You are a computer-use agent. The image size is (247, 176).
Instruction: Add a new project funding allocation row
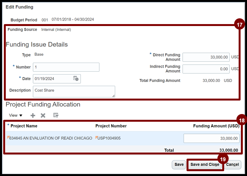(33, 115)
